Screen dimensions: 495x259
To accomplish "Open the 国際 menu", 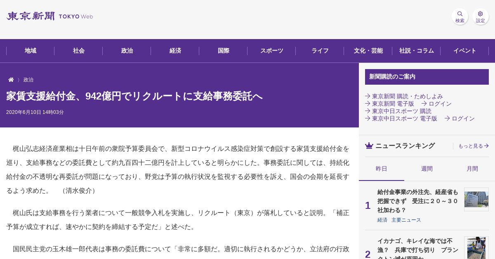I will (x=224, y=51).
